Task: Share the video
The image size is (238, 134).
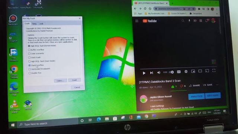Action: [x=194, y=86]
